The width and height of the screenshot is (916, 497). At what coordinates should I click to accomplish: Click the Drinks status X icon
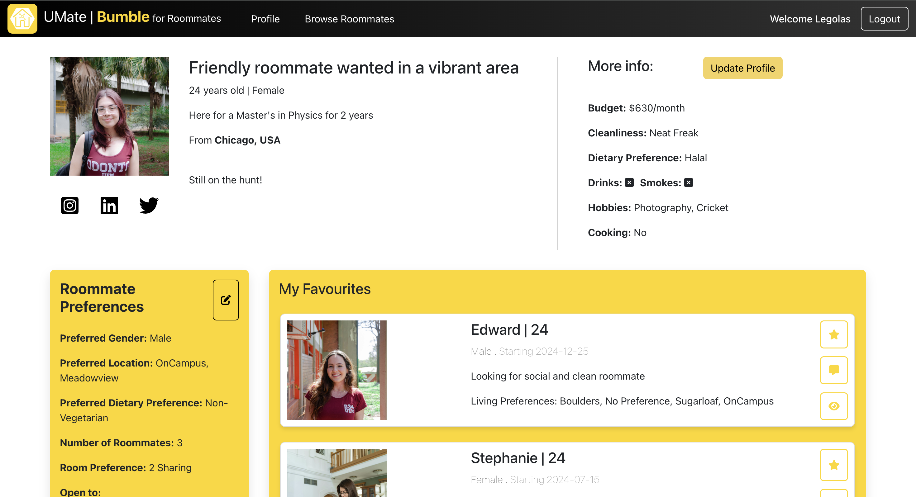(x=629, y=183)
